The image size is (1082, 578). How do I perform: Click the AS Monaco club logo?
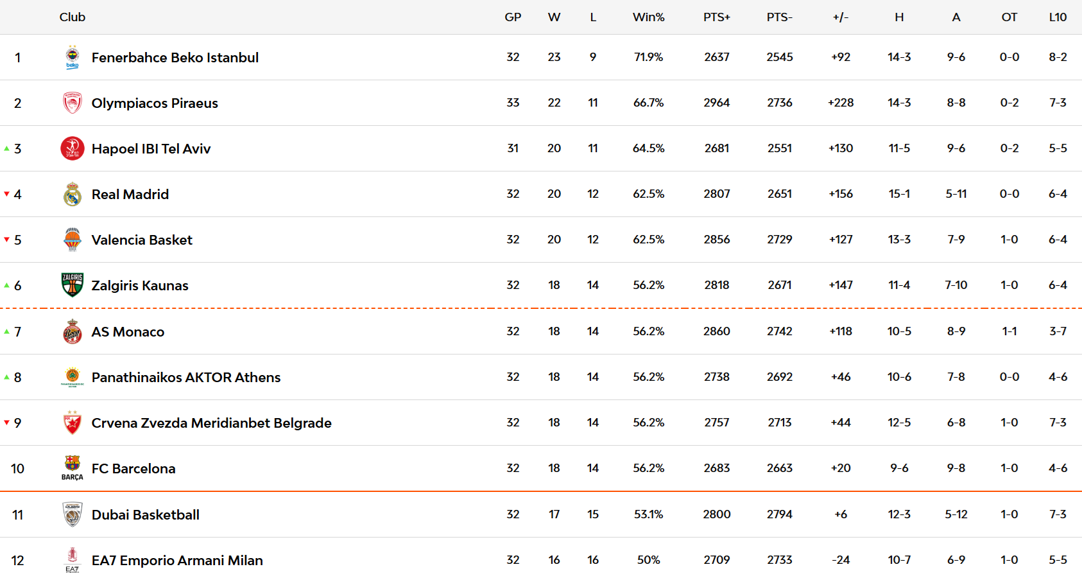(73, 331)
